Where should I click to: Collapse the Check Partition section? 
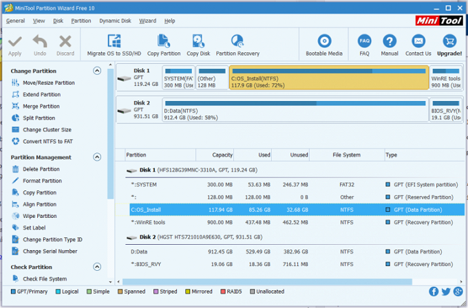coord(97,267)
